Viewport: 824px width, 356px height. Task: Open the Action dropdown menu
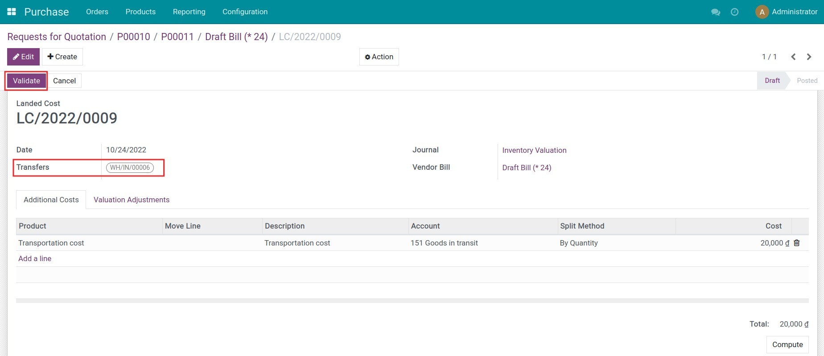[x=379, y=57]
